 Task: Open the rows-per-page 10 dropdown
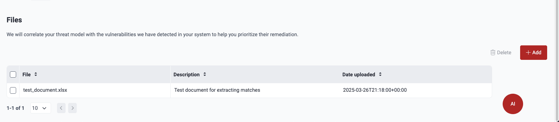click(x=41, y=108)
